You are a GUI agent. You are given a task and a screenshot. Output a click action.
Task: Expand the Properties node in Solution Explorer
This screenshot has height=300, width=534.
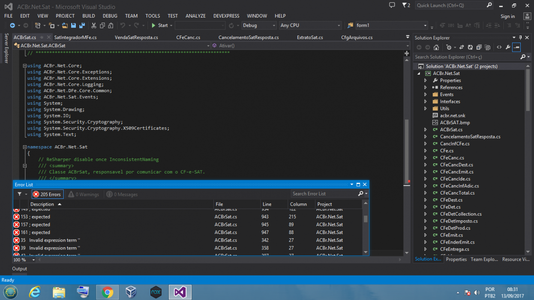click(426, 81)
